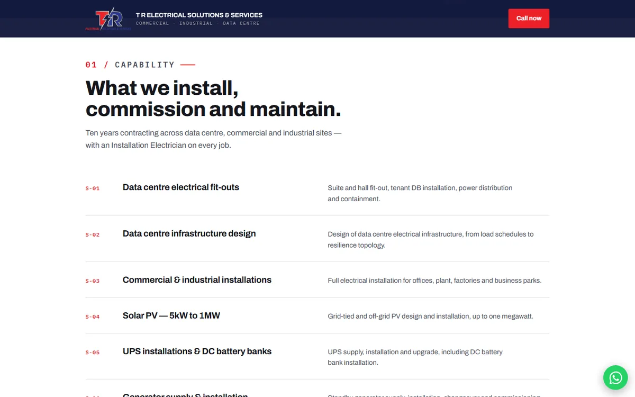Click 'Ten years contracting' intro paragraph
This screenshot has height=397, width=635.
[x=213, y=139]
